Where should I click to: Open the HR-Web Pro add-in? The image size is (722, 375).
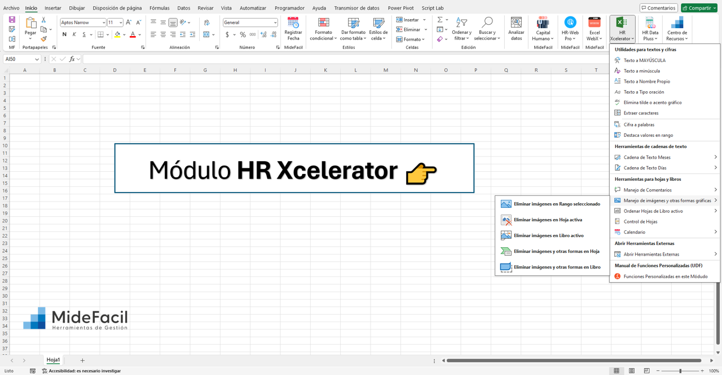(x=570, y=29)
